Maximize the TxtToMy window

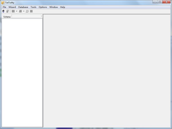click(x=160, y=2)
